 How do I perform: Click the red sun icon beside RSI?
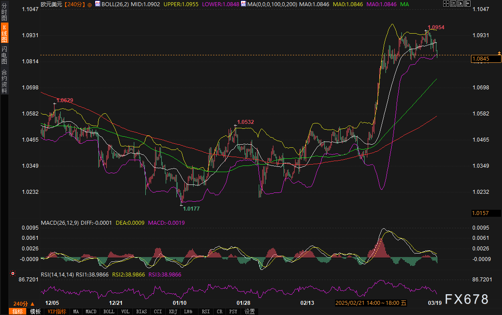(x=13, y=274)
